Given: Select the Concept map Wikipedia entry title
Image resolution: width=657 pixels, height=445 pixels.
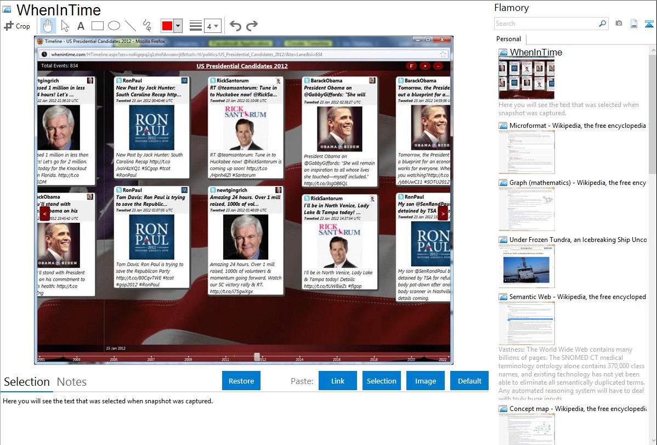Looking at the screenshot, I should (578, 409).
